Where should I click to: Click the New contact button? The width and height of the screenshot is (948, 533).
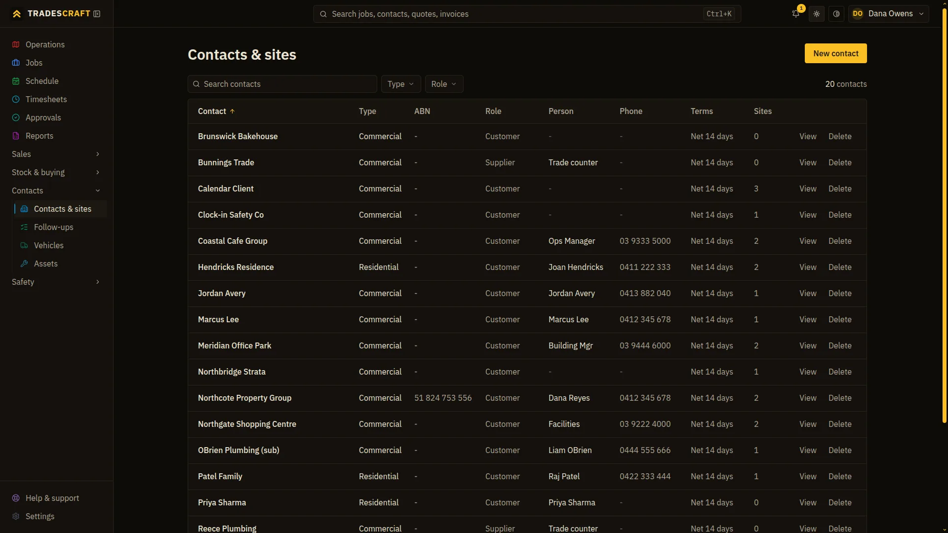(x=836, y=53)
